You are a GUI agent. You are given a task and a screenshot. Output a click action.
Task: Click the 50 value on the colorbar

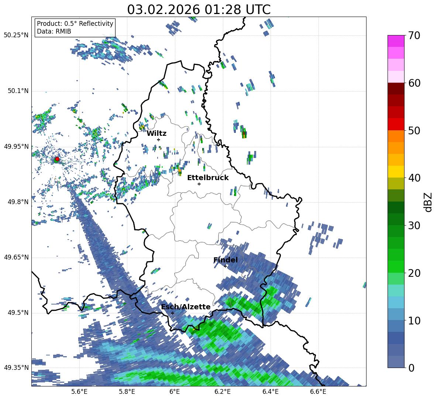tap(414, 130)
